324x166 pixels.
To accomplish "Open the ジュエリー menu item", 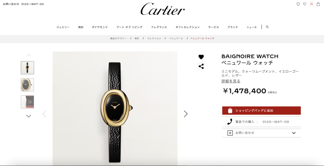I will (x=63, y=27).
